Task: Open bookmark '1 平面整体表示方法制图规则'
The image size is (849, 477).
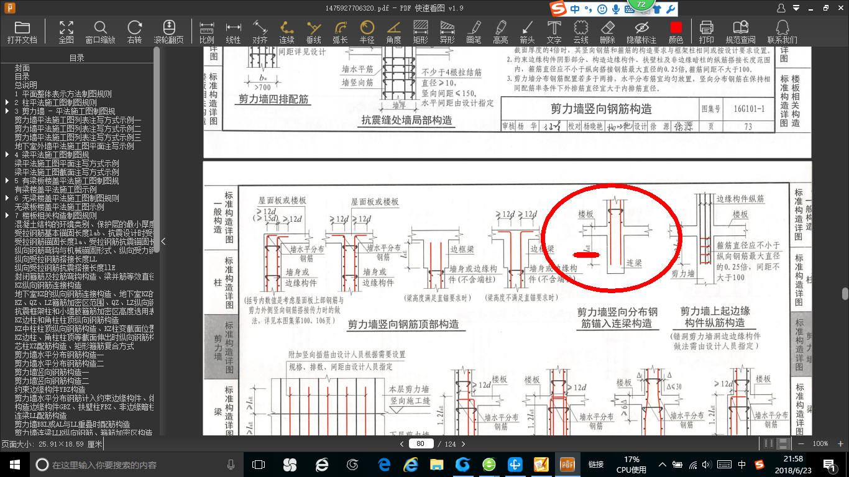Action: (x=63, y=94)
